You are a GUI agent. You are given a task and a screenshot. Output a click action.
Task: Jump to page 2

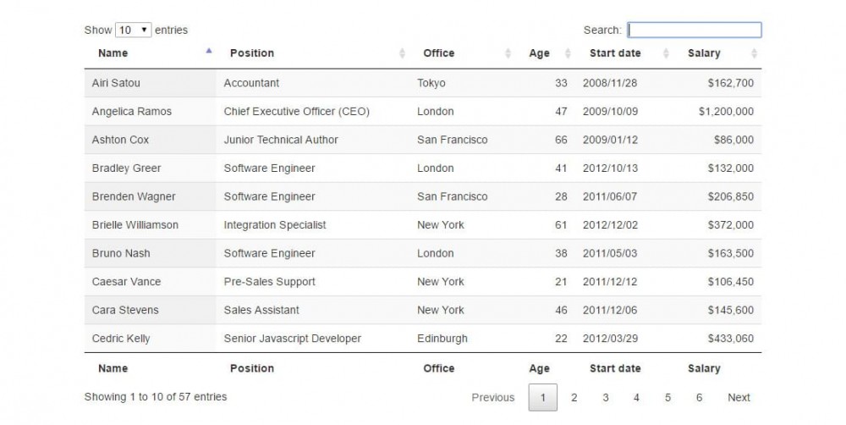(574, 397)
